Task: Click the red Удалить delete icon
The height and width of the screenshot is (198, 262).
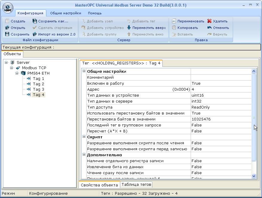Action: (x=209, y=21)
